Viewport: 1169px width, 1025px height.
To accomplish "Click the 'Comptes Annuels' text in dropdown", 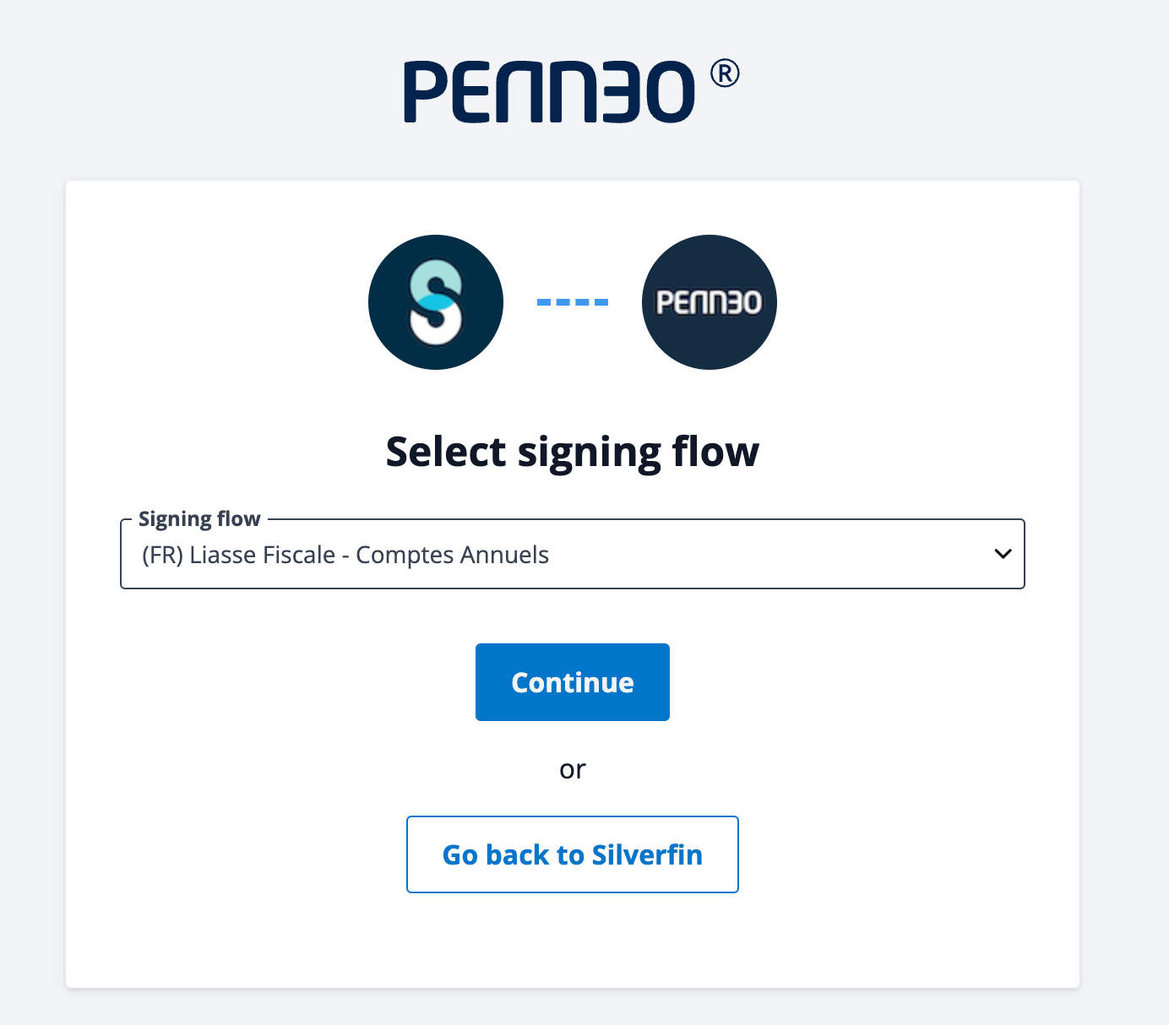I will pos(453,555).
